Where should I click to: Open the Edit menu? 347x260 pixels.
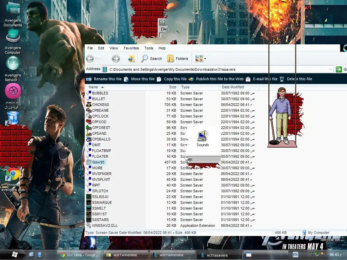(x=101, y=48)
